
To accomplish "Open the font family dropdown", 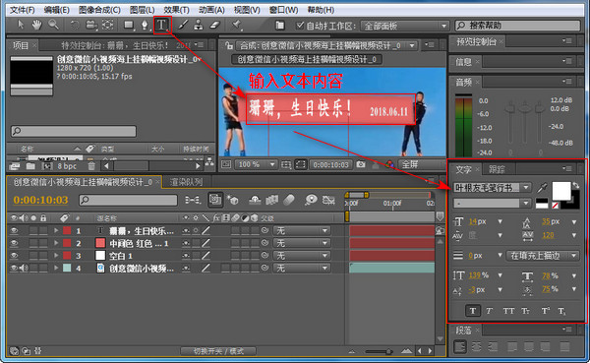I will coord(493,187).
